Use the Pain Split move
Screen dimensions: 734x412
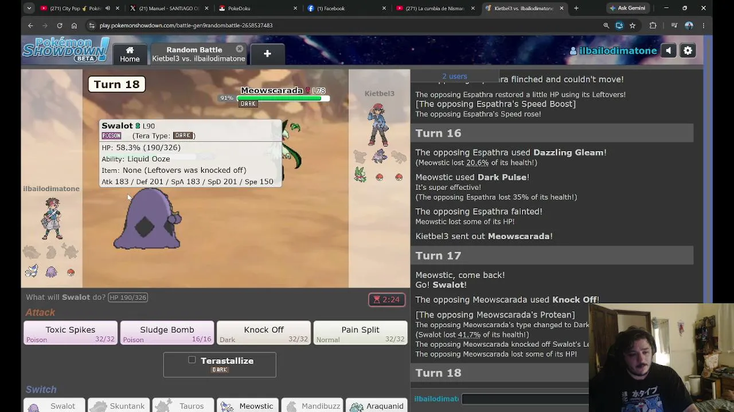(x=360, y=333)
